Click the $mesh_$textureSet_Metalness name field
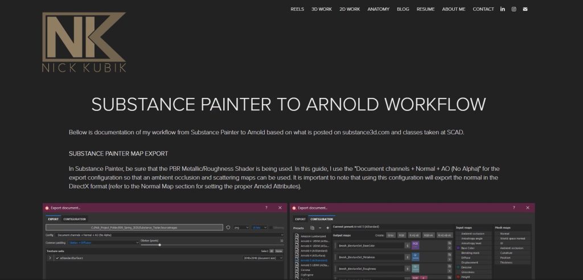Viewport: 583px width, 280px height. click(x=371, y=257)
